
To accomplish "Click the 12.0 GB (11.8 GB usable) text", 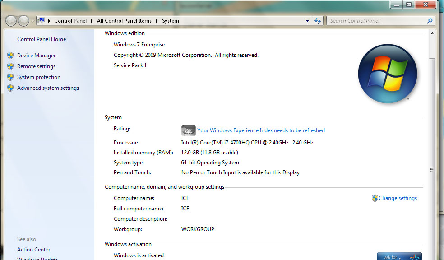I will pos(209,153).
